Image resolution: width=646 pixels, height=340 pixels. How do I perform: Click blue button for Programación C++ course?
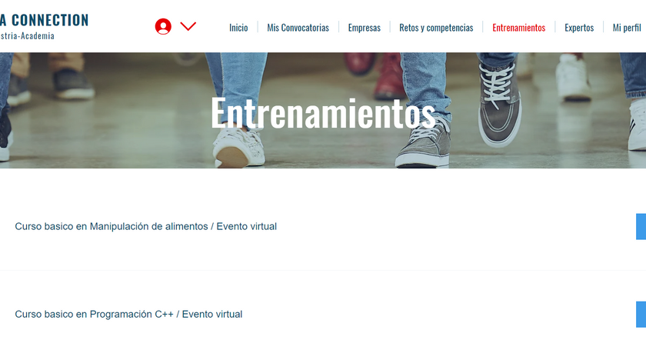(641, 314)
